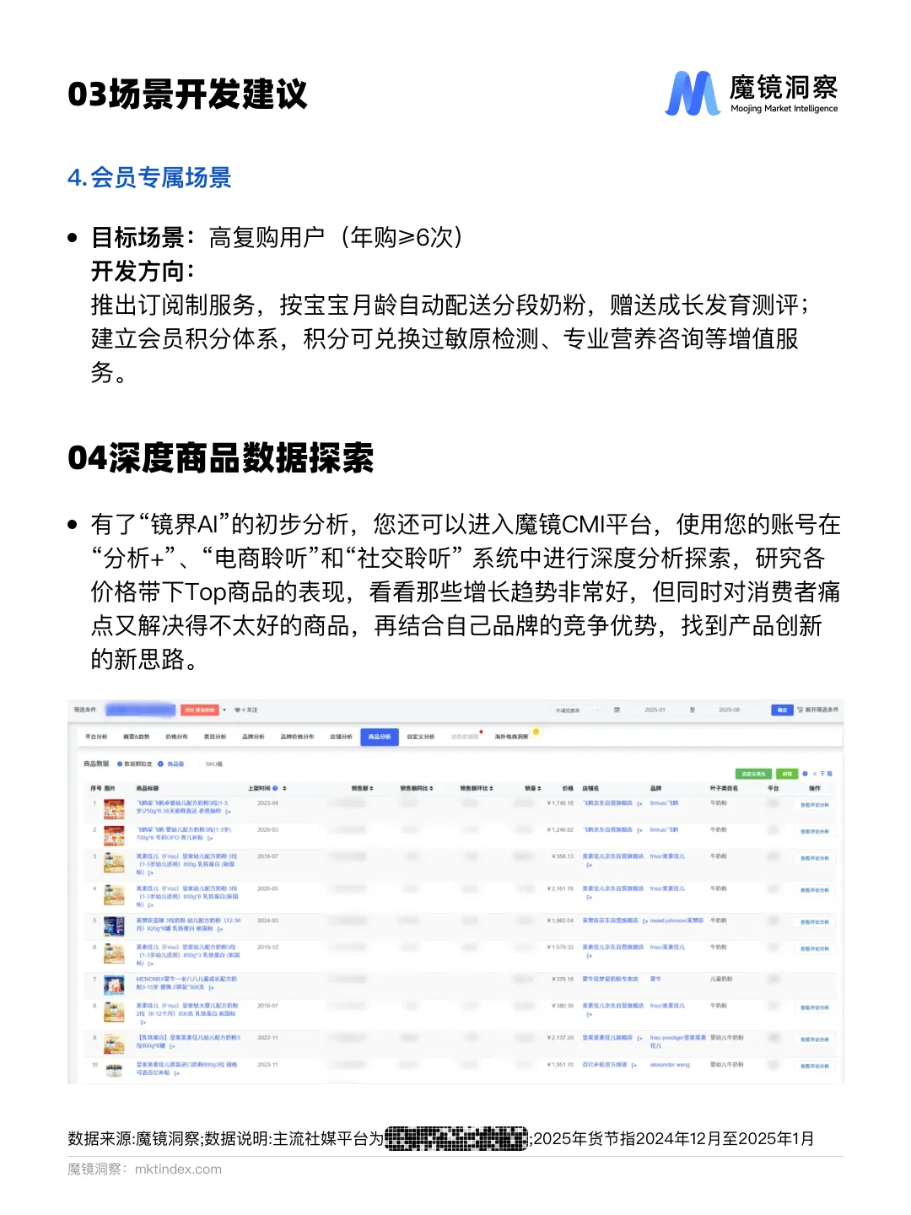Open 飞鹤京东自营旗舰店 link in row 1
This screenshot has width=911, height=1215.
point(607,803)
